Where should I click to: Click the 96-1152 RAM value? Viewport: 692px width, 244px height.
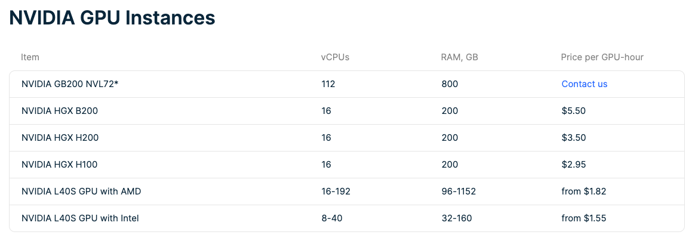(x=459, y=192)
